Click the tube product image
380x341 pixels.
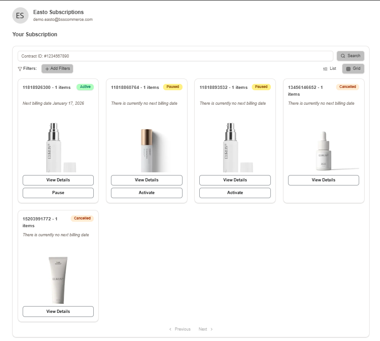pos(59,280)
